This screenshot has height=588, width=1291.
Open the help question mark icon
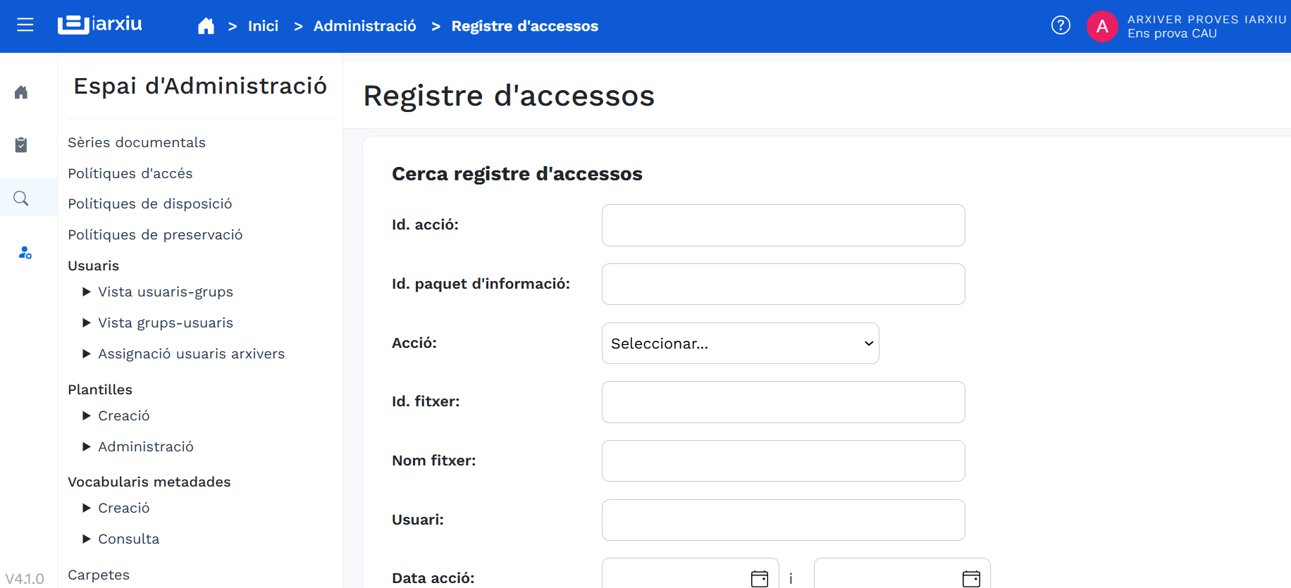click(1061, 25)
